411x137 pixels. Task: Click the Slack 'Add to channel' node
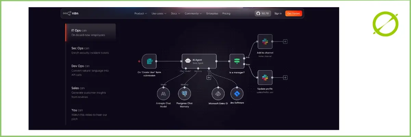265,41
